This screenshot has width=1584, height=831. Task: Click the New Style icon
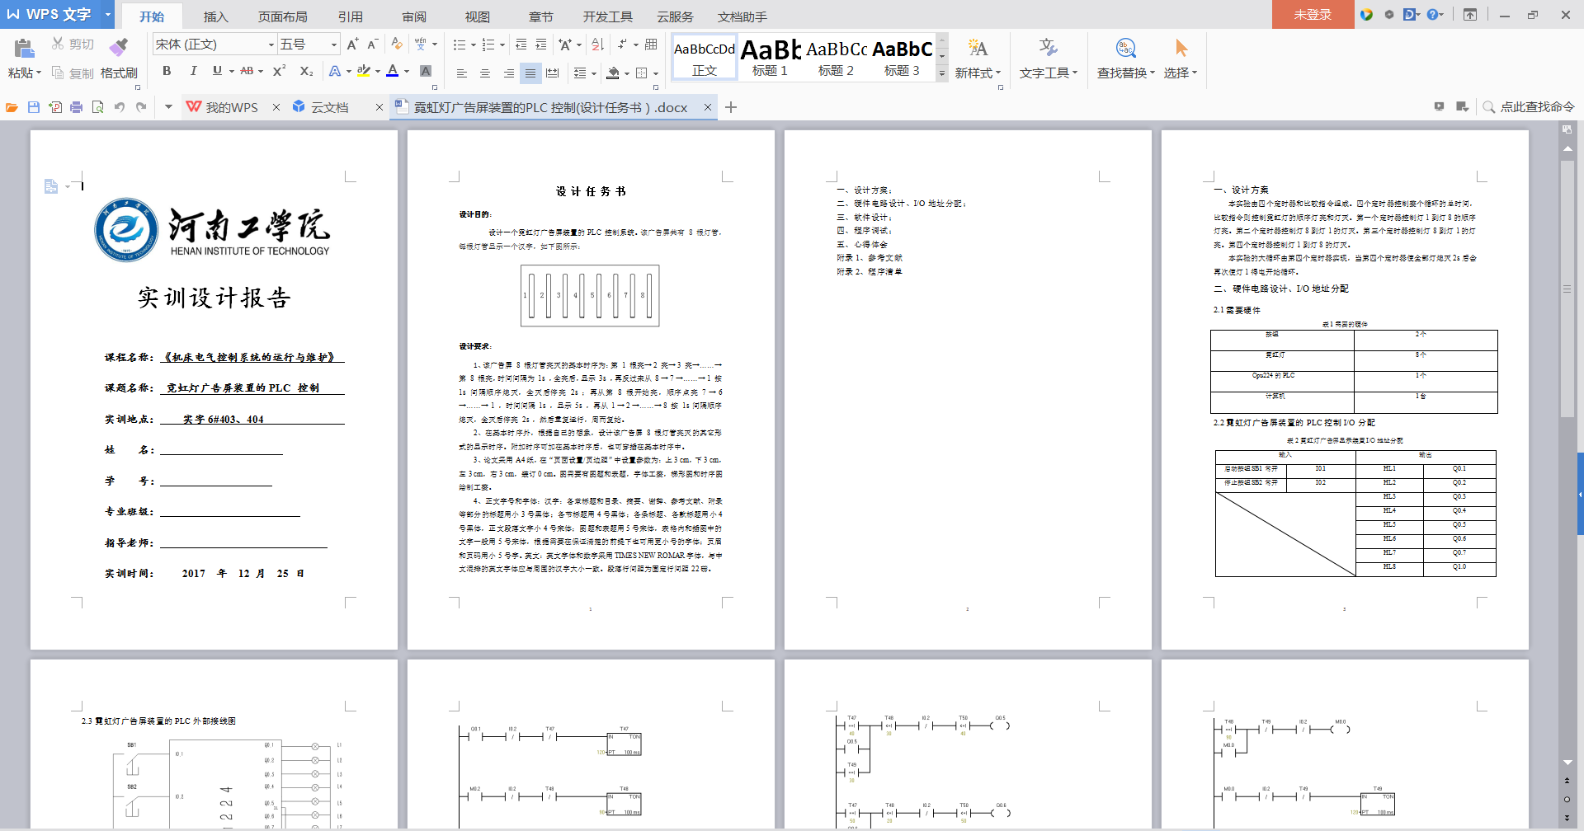(978, 48)
